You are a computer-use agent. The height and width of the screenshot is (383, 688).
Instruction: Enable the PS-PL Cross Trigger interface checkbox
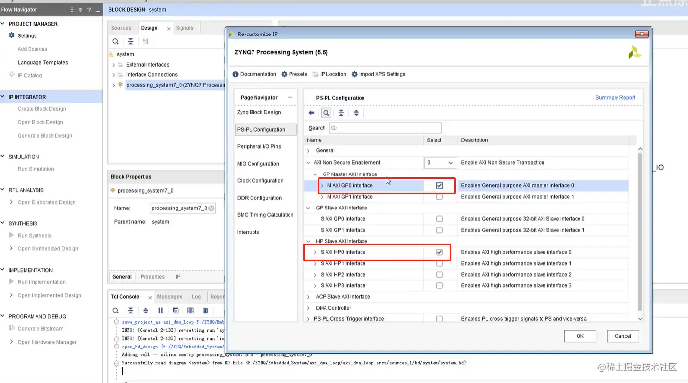click(x=439, y=319)
